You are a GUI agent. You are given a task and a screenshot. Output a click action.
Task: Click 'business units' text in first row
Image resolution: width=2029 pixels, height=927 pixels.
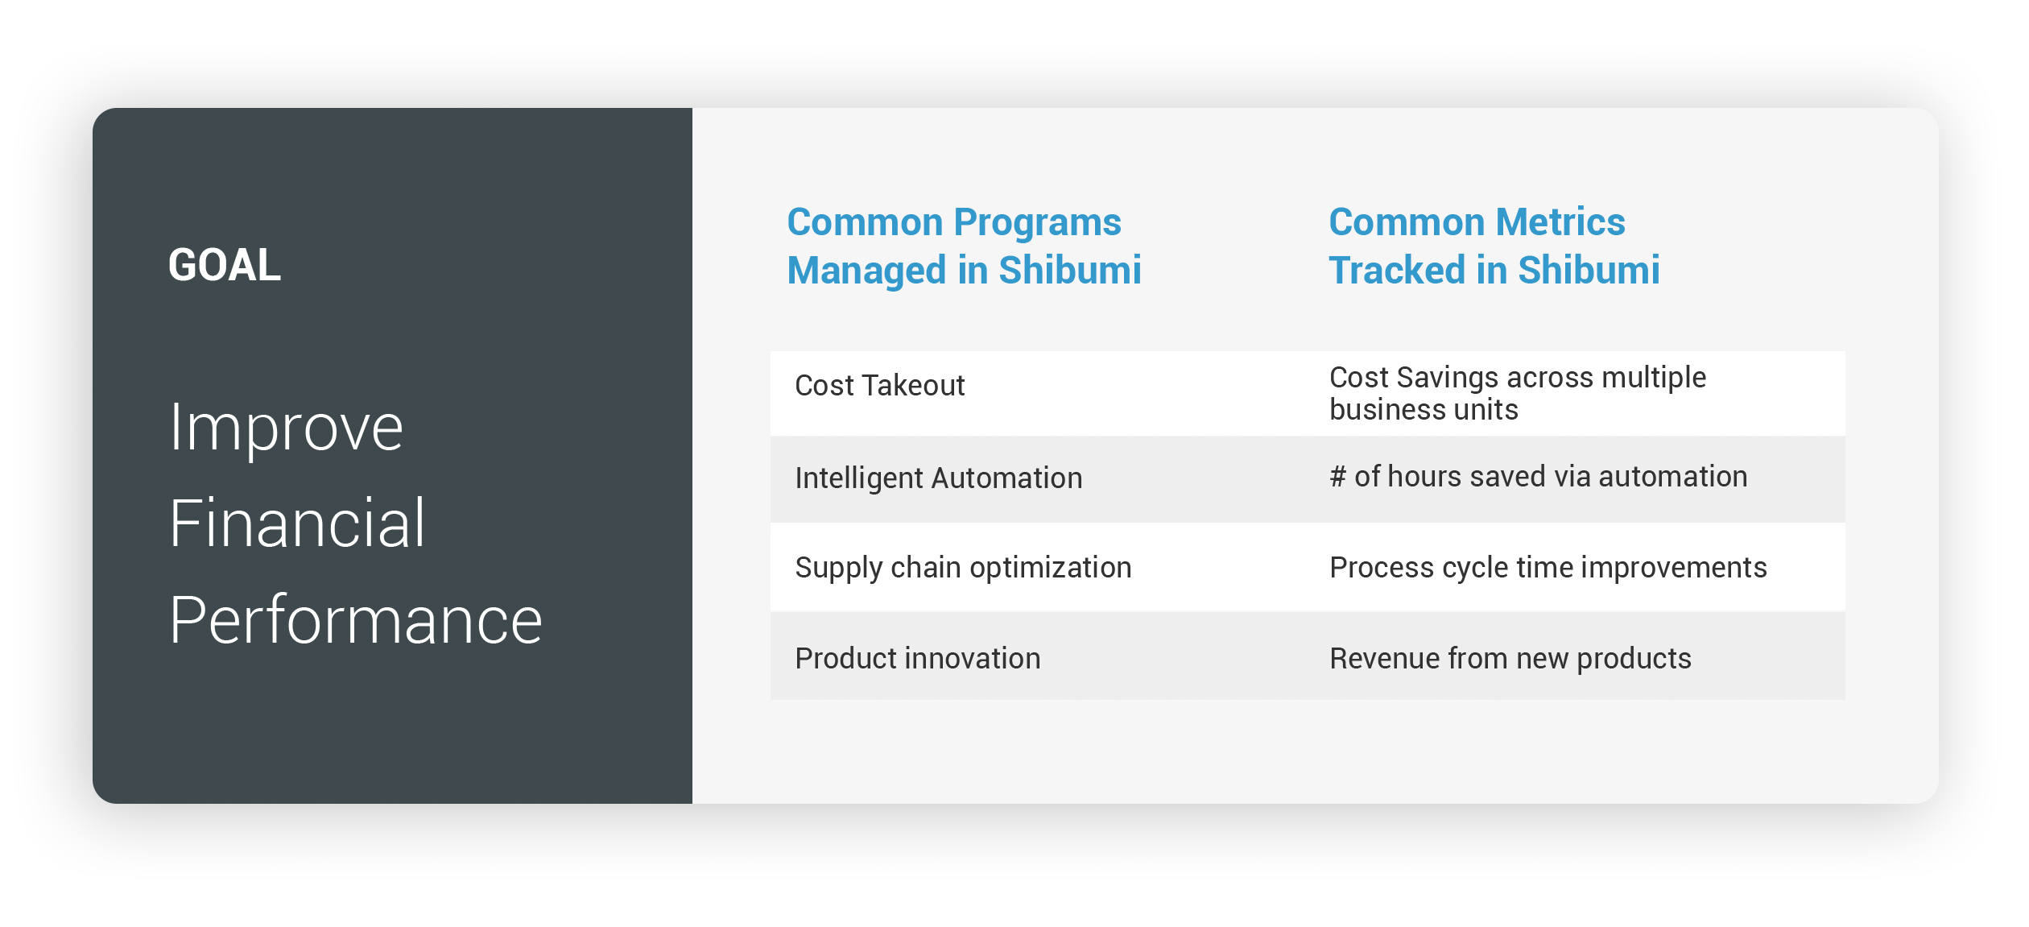(x=1424, y=410)
